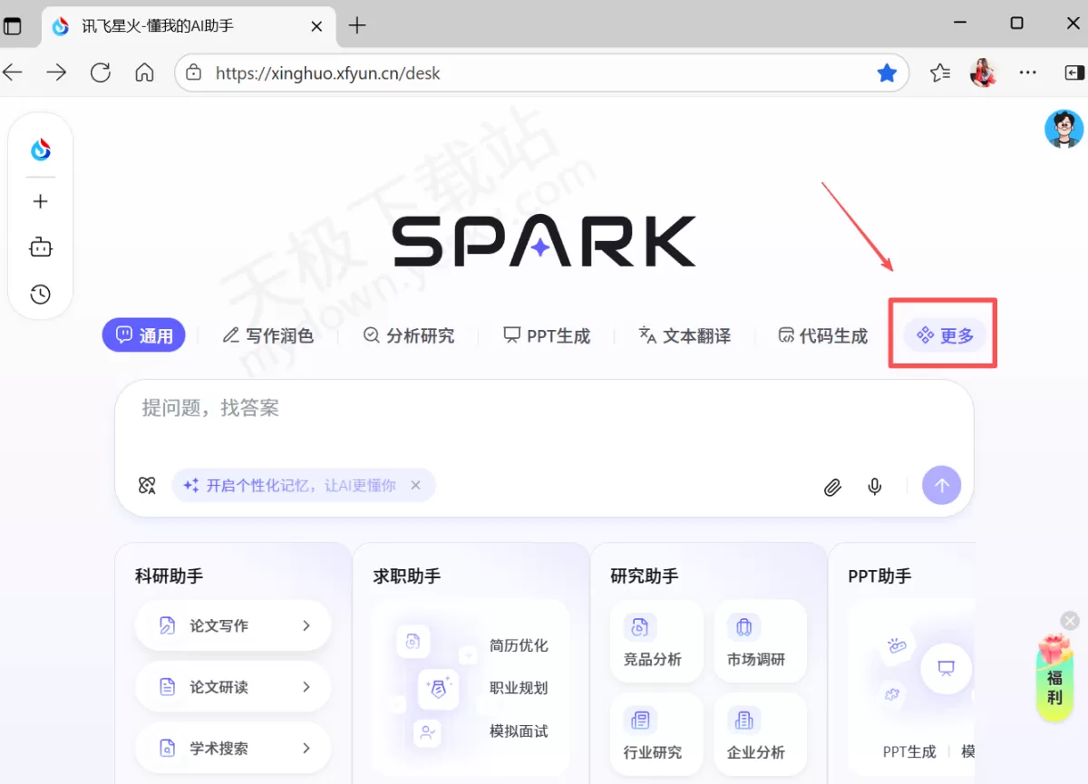Start voice input with microphone icon
This screenshot has width=1088, height=784.
[x=875, y=486]
